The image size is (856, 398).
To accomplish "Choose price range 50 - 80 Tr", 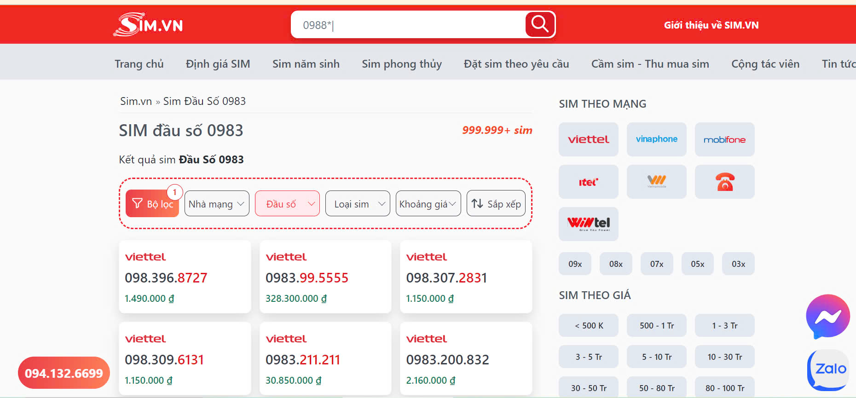I will (x=657, y=387).
